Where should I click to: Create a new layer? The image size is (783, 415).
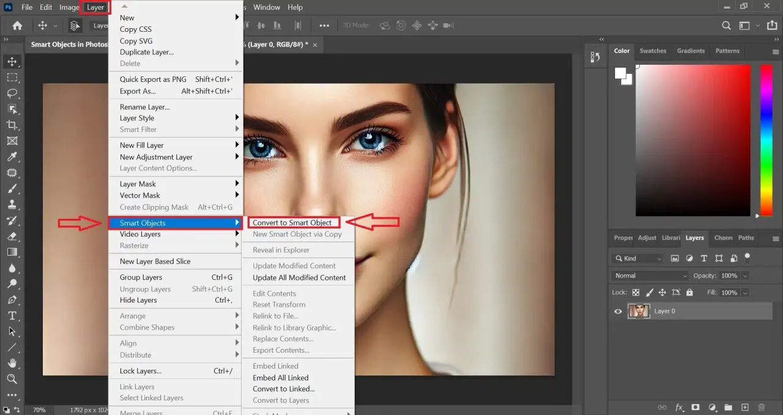click(x=745, y=406)
